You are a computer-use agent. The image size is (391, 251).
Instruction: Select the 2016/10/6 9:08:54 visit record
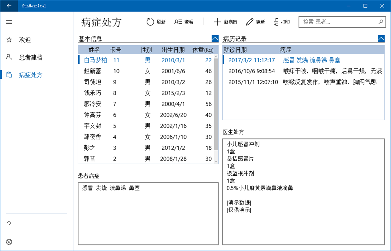(x=303, y=71)
